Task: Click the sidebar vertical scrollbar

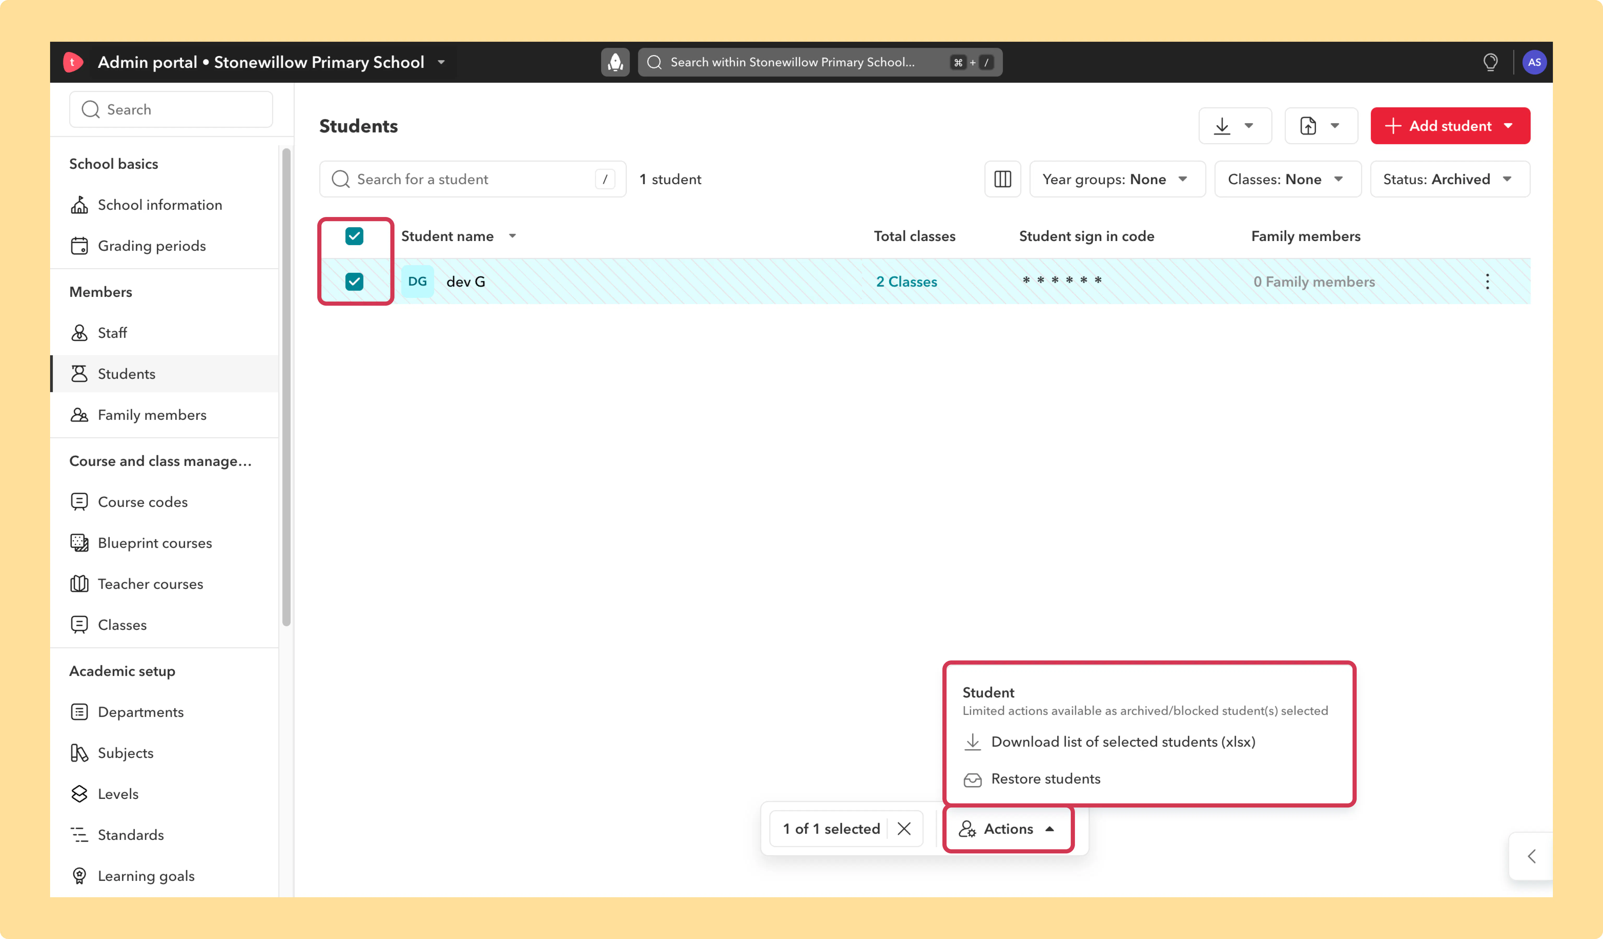Action: (286, 387)
